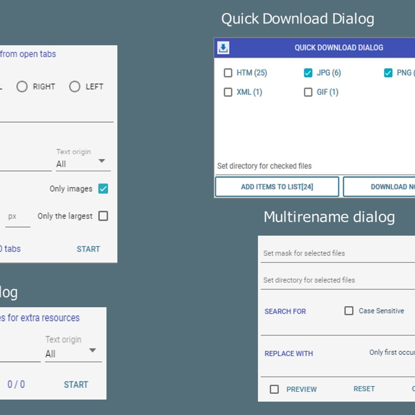Select the LEFT radio button

point(75,87)
